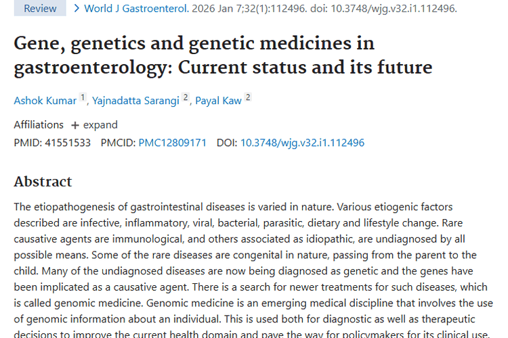Click the Affiliations label
Screen dimensions: 508x338
39,125
